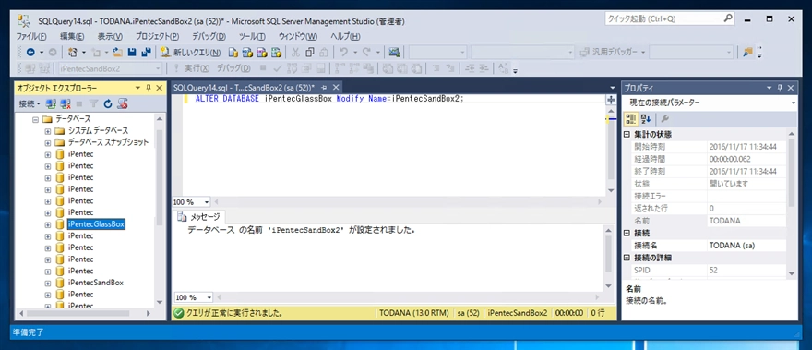Select the iPentecGlassBox database in tree
This screenshot has height=350, width=812.
96,224
